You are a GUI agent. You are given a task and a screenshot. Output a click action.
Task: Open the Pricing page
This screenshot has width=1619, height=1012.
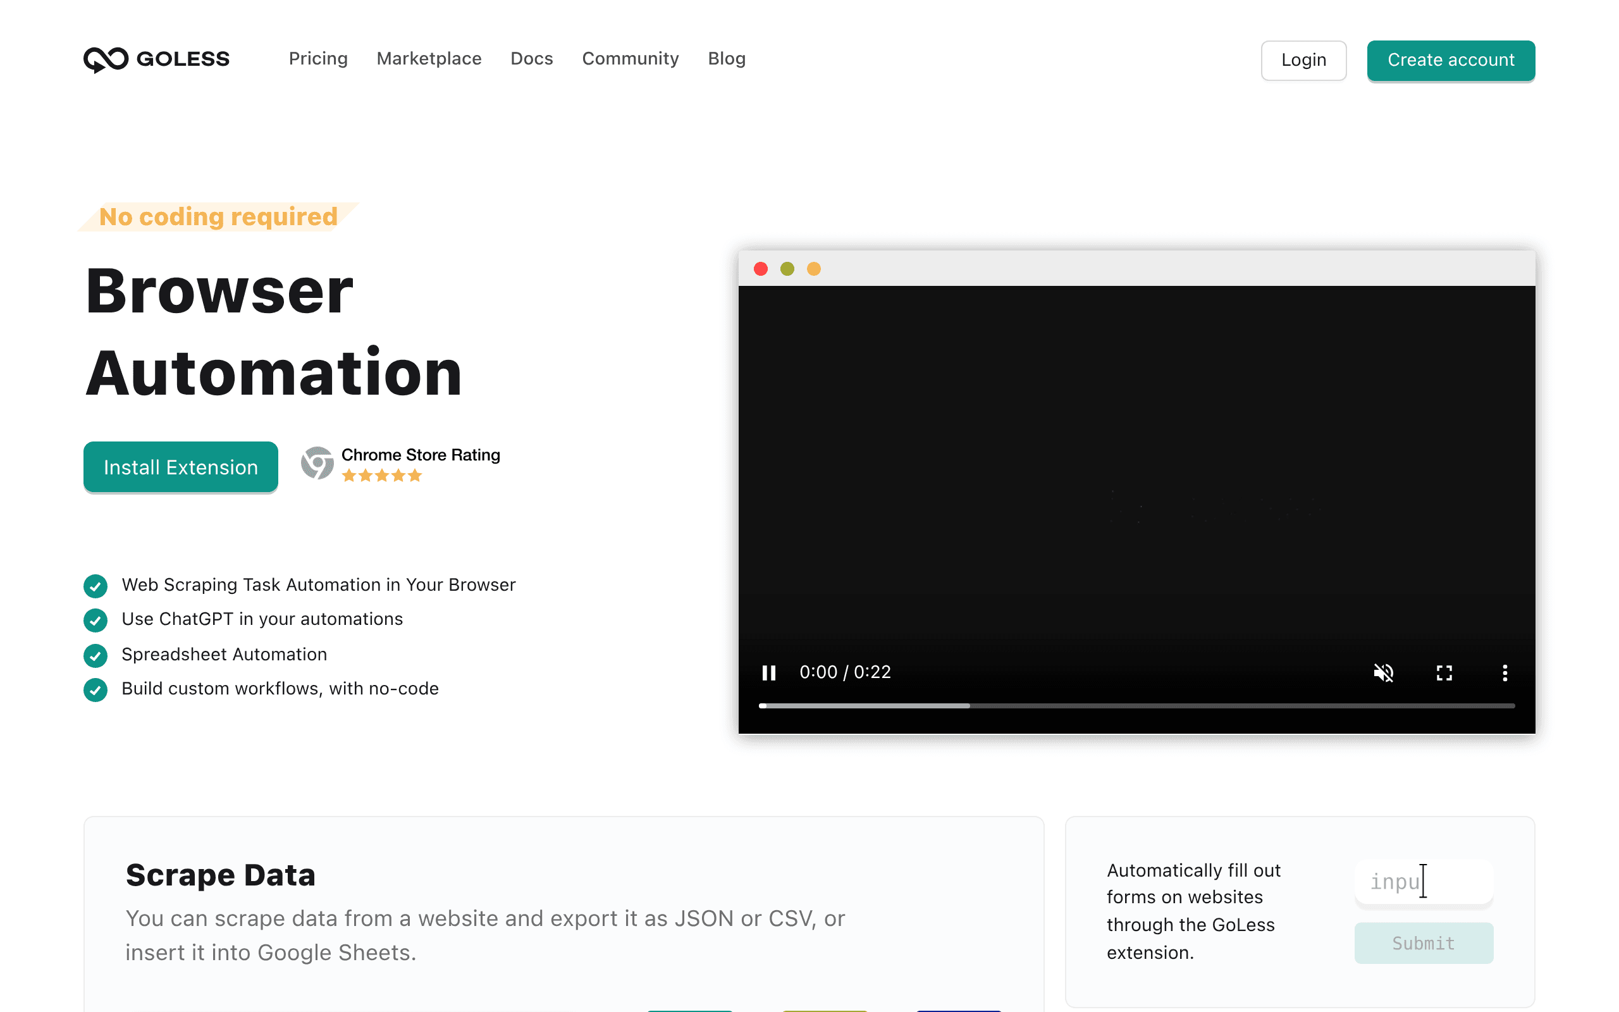[x=319, y=59]
